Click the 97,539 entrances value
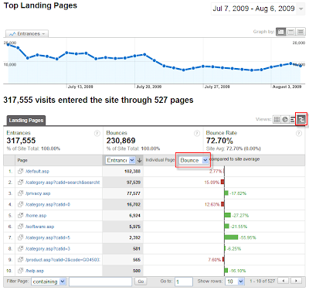Viewport: 309px width, 290px height. 134,183
